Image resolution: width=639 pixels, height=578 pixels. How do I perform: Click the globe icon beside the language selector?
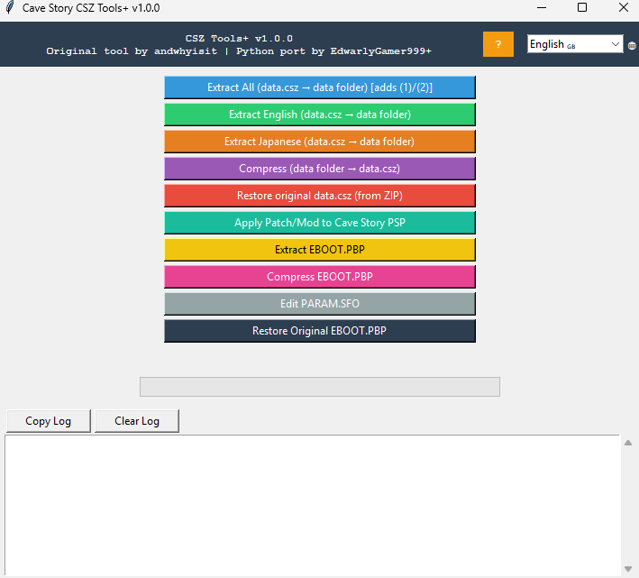(632, 46)
